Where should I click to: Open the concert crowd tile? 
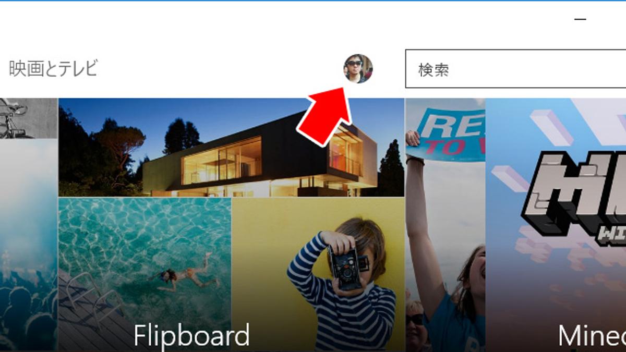[28, 245]
